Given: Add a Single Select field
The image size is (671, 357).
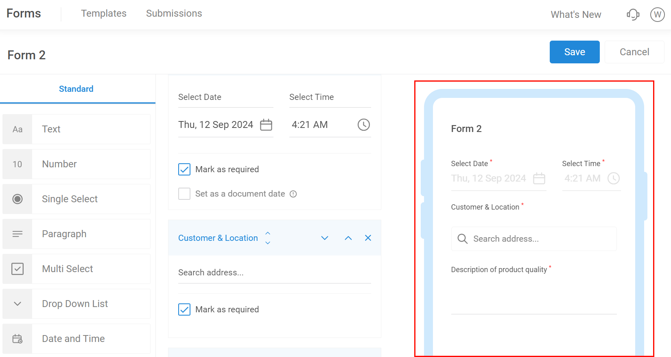Looking at the screenshot, I should pos(76,199).
